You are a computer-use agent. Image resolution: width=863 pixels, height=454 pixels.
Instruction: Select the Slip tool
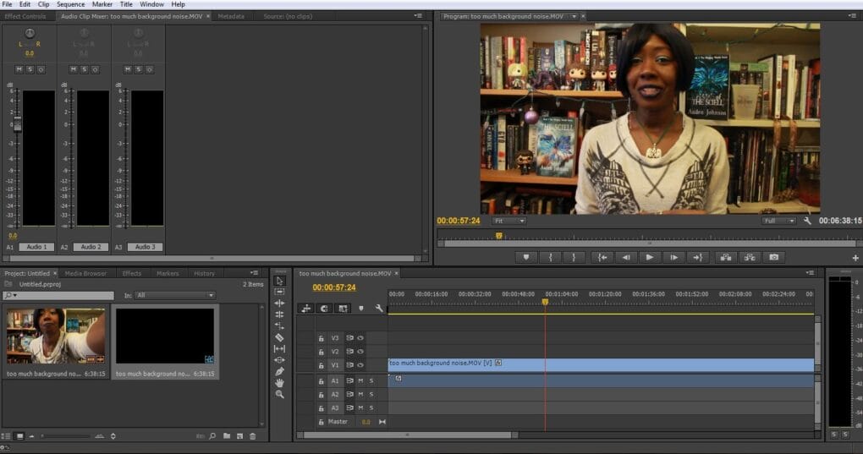coord(279,348)
